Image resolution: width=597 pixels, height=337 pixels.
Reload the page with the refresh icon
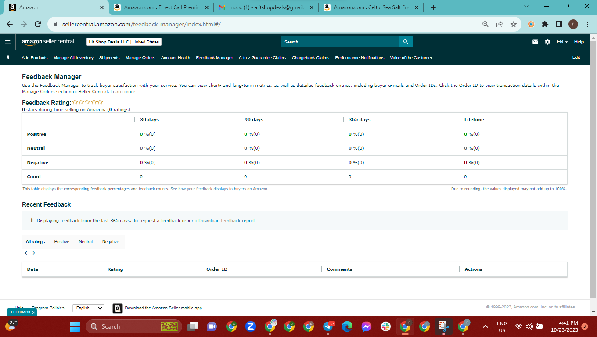click(38, 24)
